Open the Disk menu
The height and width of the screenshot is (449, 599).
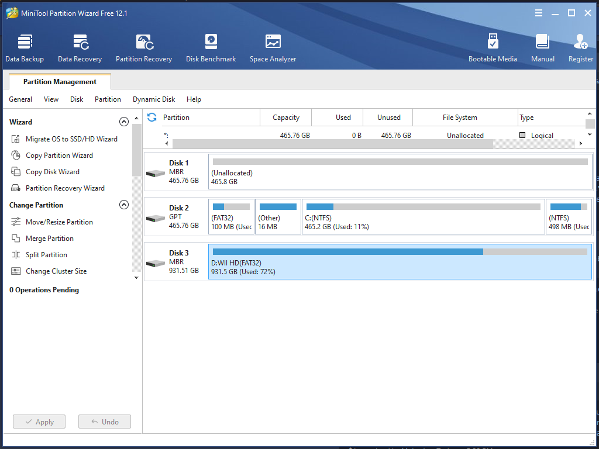(x=77, y=99)
